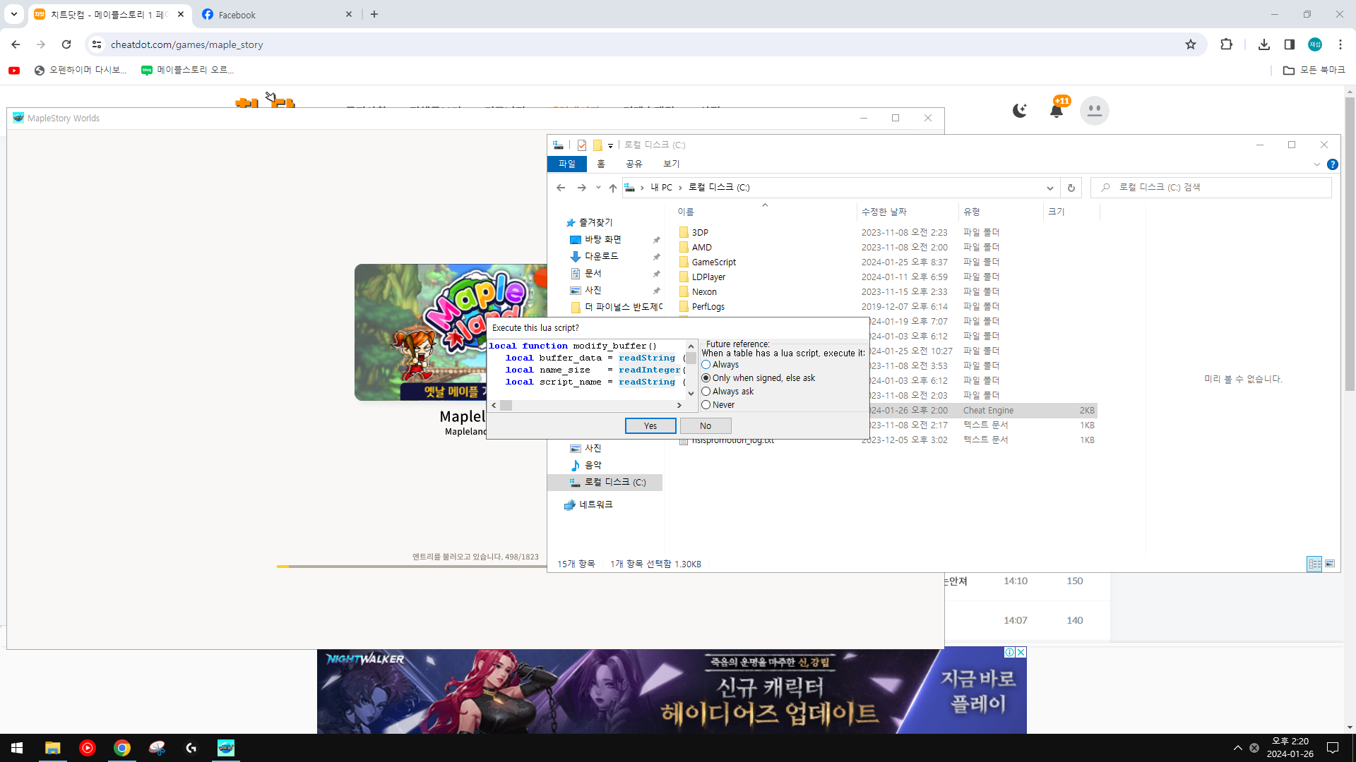Screen dimensions: 1356x762
Task: Open the recent locations dropdown arrow
Action: pos(598,188)
